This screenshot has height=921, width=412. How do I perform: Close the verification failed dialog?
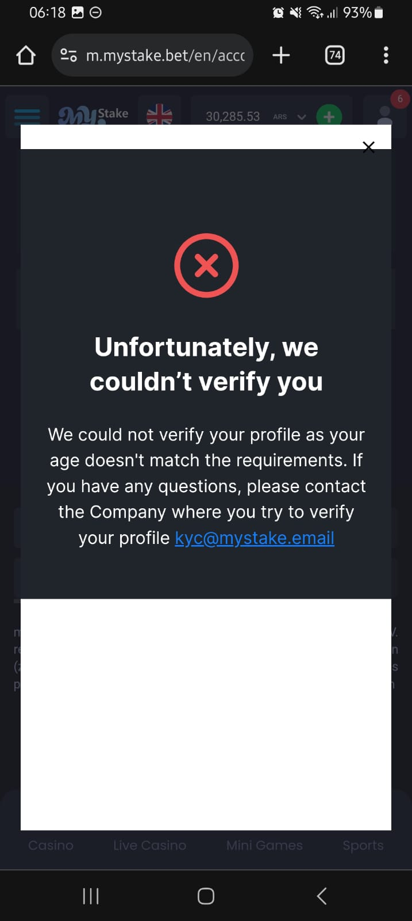point(369,147)
